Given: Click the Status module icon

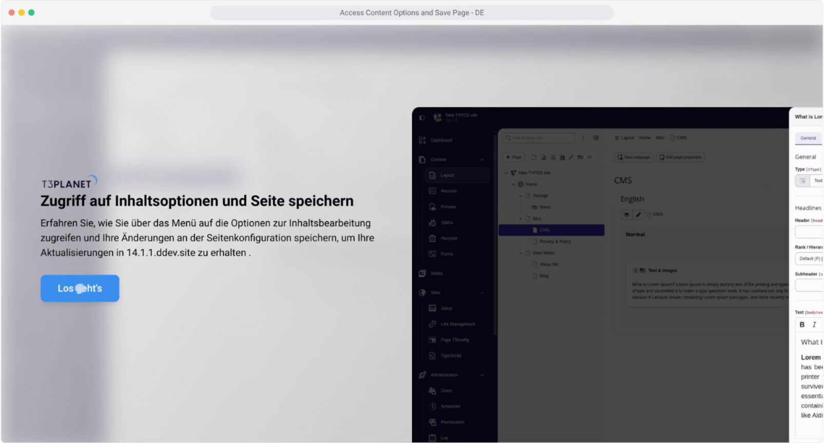Looking at the screenshot, I should coord(433,223).
